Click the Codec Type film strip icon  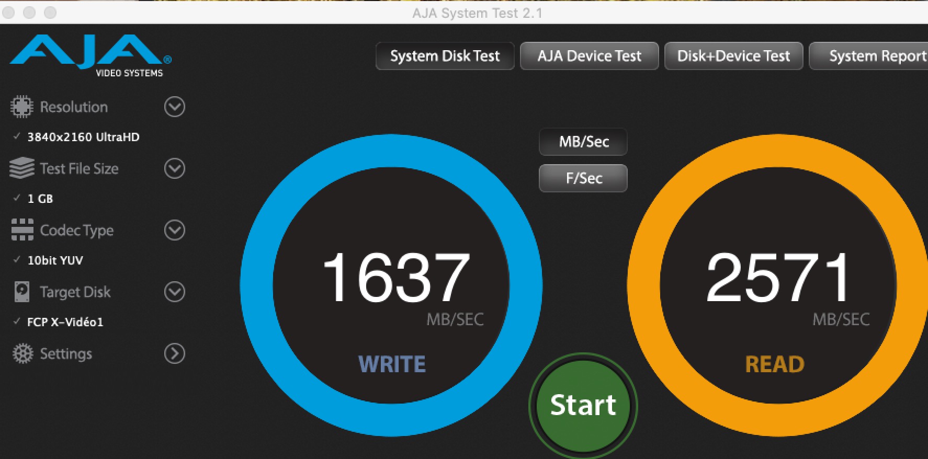(x=22, y=230)
